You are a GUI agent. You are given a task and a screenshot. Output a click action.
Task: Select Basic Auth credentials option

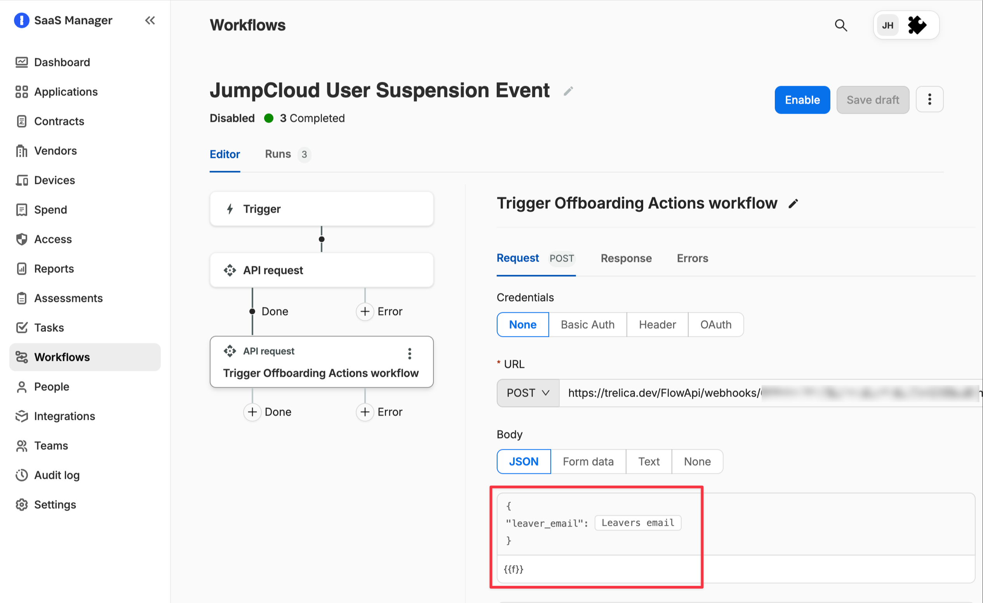[588, 325]
